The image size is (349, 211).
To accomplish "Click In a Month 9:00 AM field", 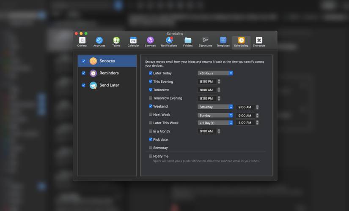I will click(x=207, y=131).
